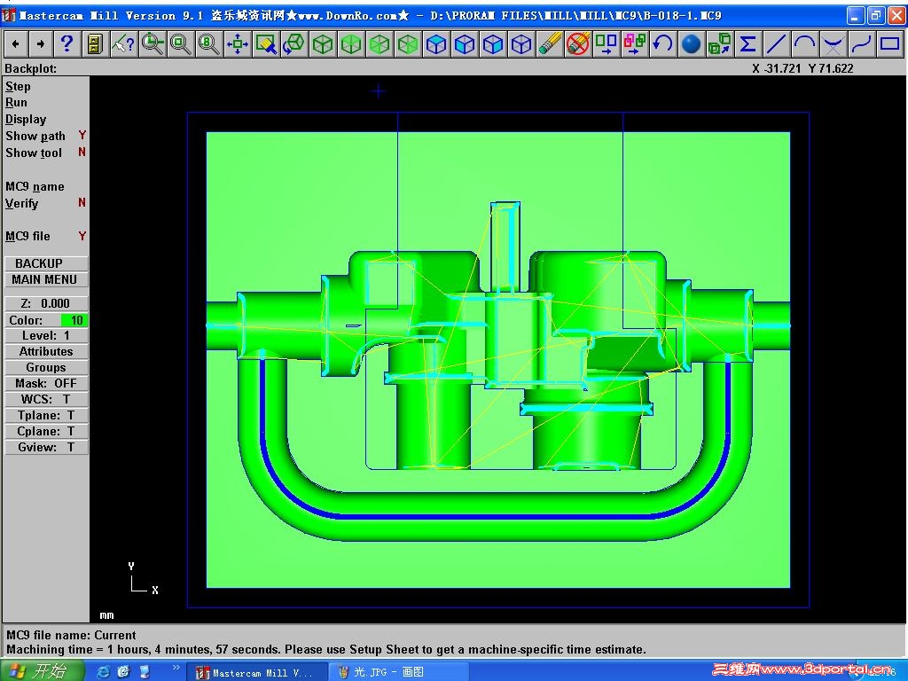
Task: Set graphics view to isometric green wireframe cube
Action: tap(323, 43)
